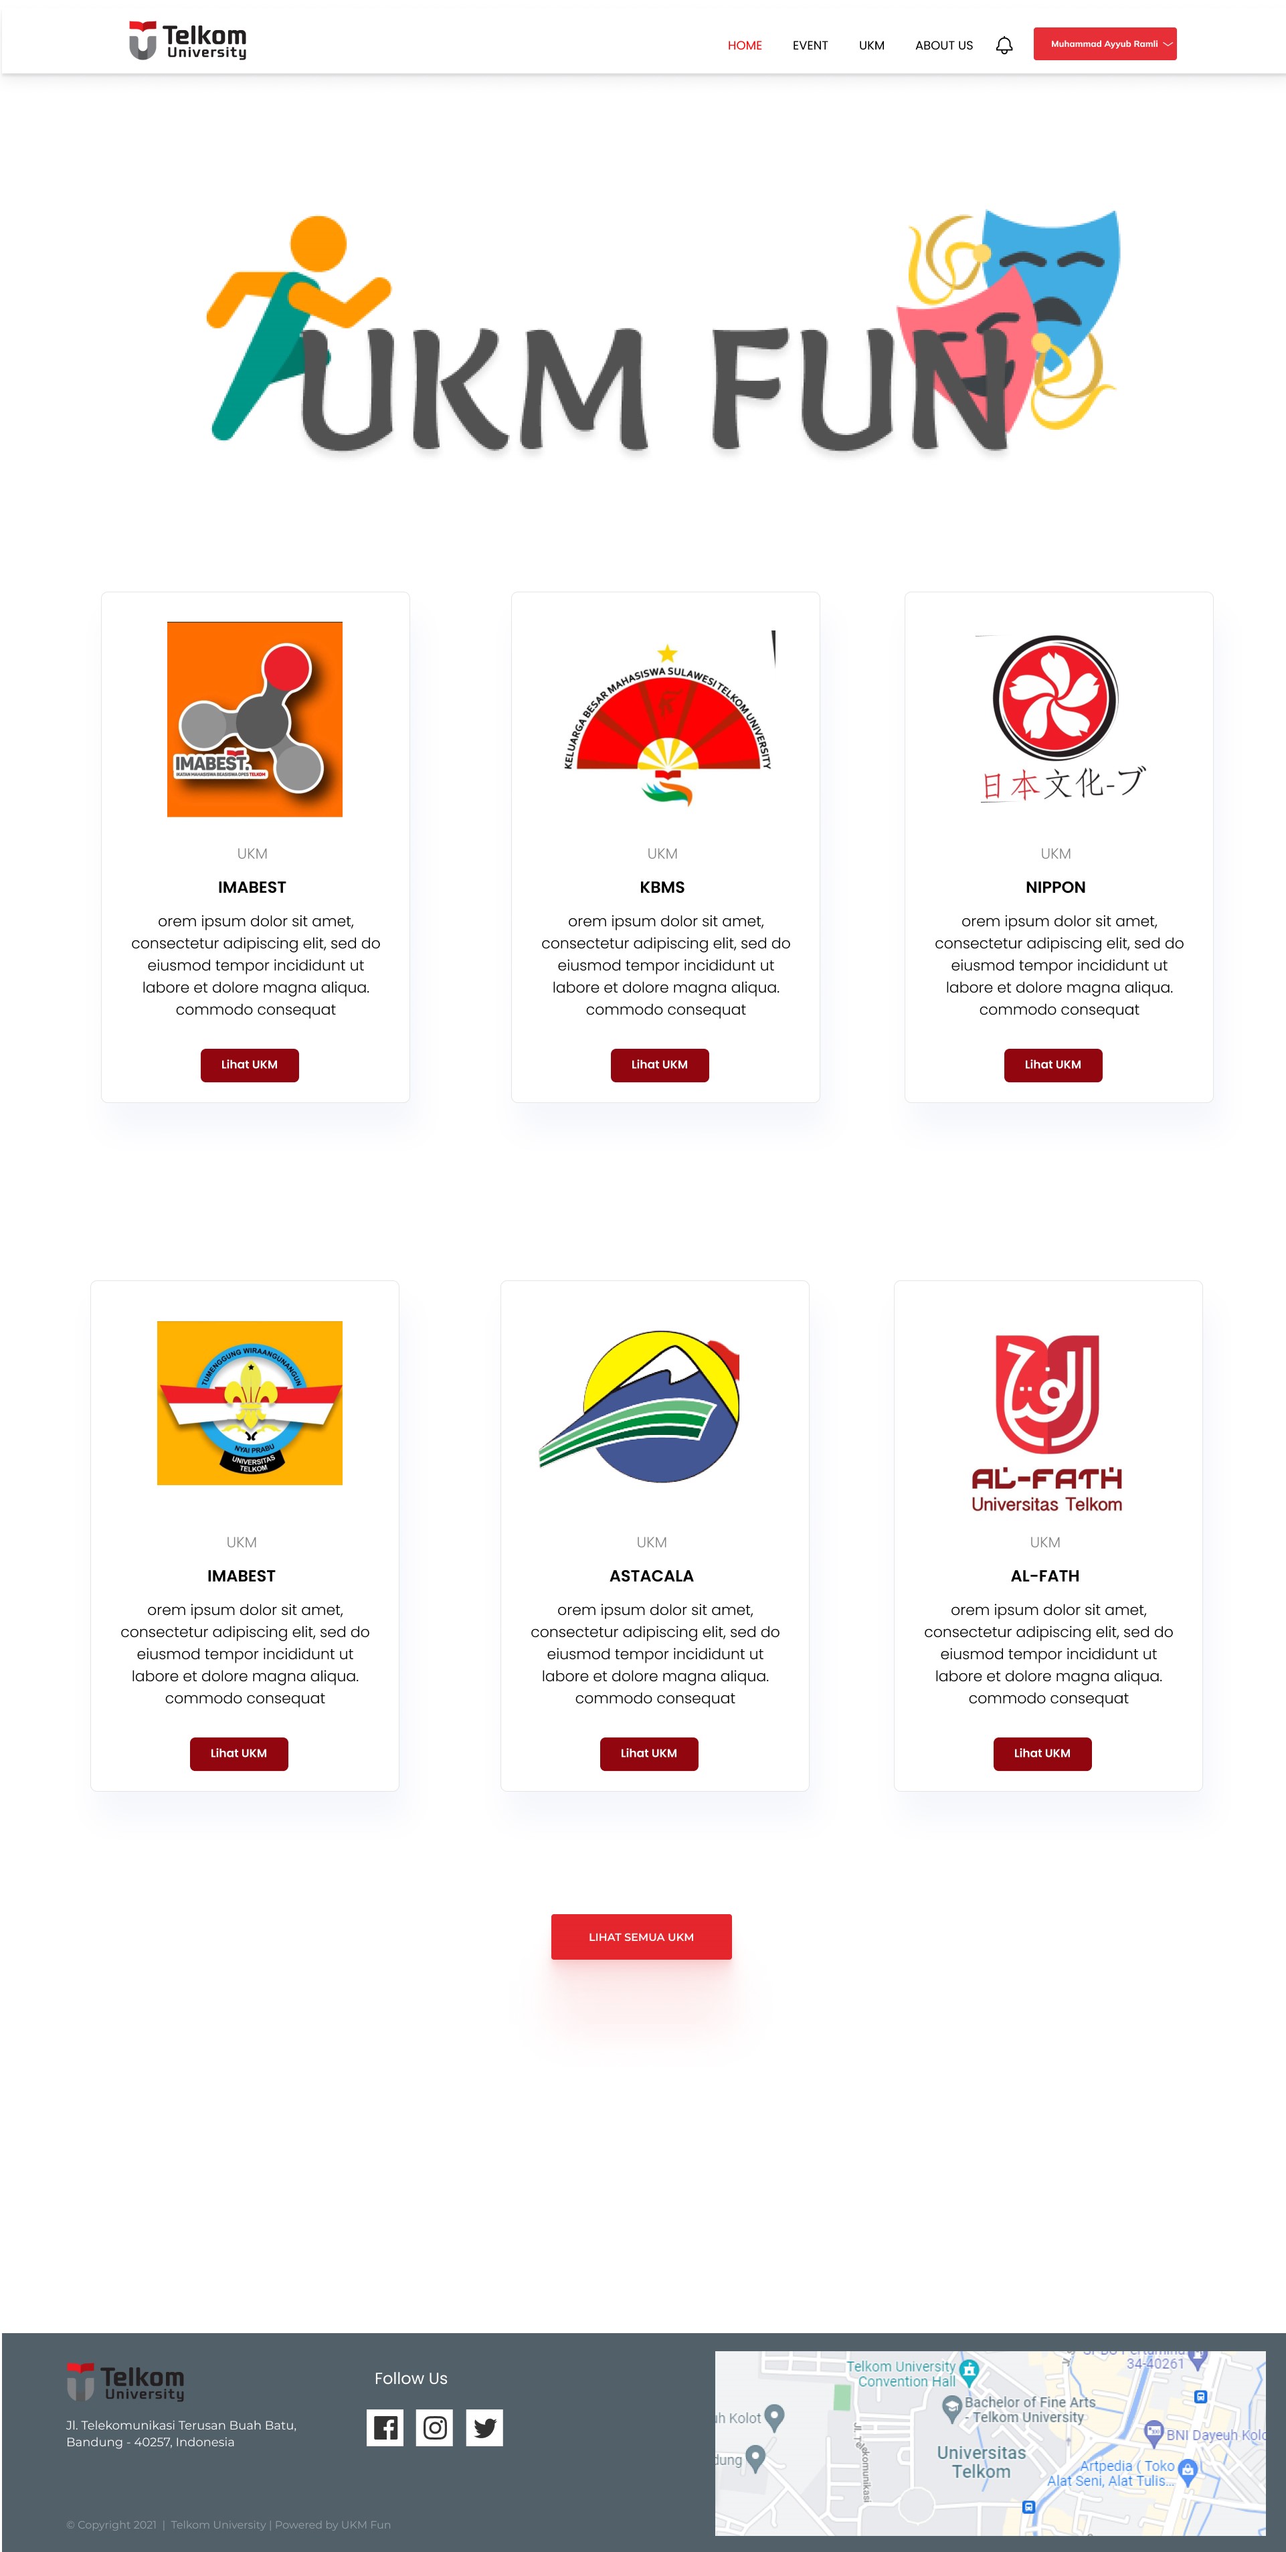Viewport: 1286px width, 2552px height.
Task: Open the ABOUT US page
Action: [x=943, y=46]
